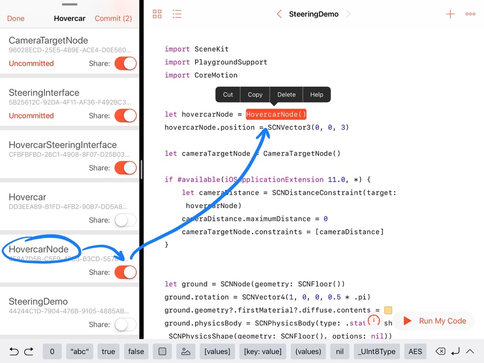Select CameraTargetNode module row
This screenshot has width=484, height=363.
69,51
